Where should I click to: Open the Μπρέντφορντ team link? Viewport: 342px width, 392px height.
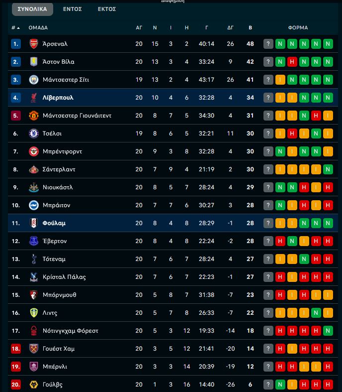pos(62,151)
